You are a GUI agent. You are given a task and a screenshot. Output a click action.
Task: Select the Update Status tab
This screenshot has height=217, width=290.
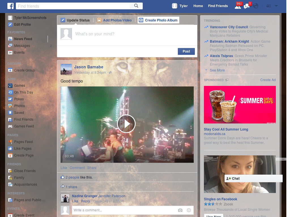click(75, 20)
